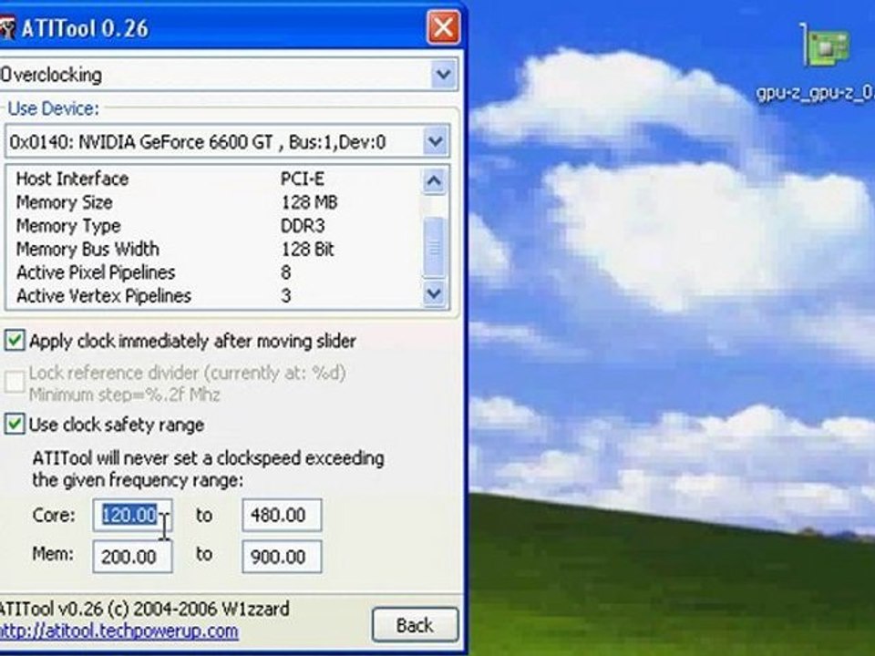Click the gpu-z_gpu-z desktop icon label
Viewport: 875px width, 656px height.
(815, 93)
